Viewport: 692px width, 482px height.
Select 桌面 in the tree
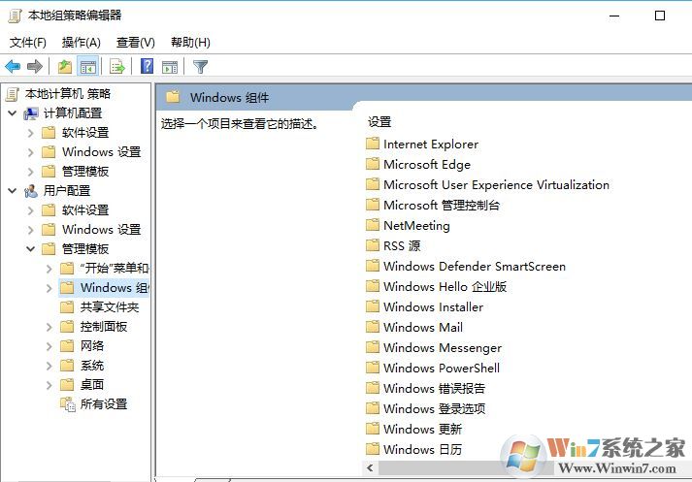tap(92, 385)
